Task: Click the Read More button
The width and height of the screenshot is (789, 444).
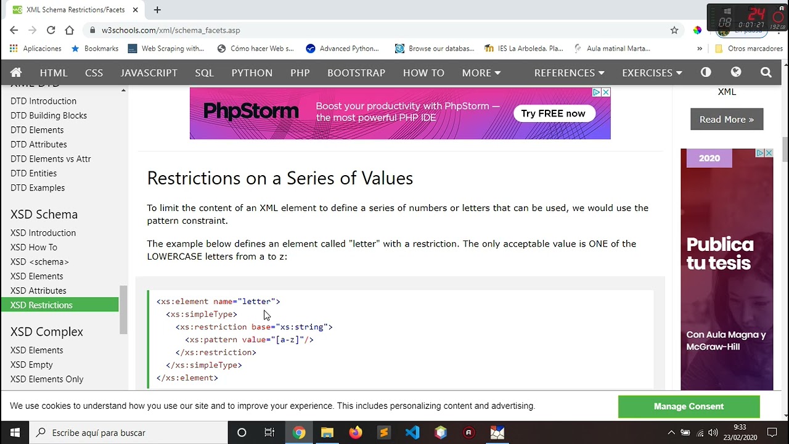Action: (x=727, y=119)
